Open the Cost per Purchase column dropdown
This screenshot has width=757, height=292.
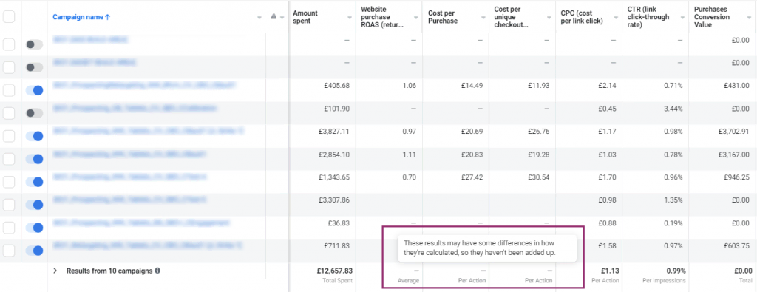point(483,18)
